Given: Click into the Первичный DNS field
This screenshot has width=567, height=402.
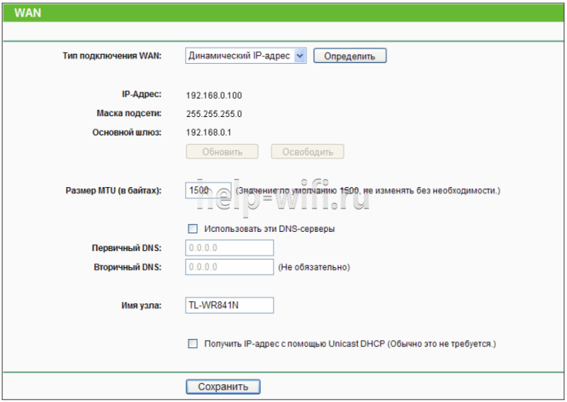Looking at the screenshot, I should [229, 248].
